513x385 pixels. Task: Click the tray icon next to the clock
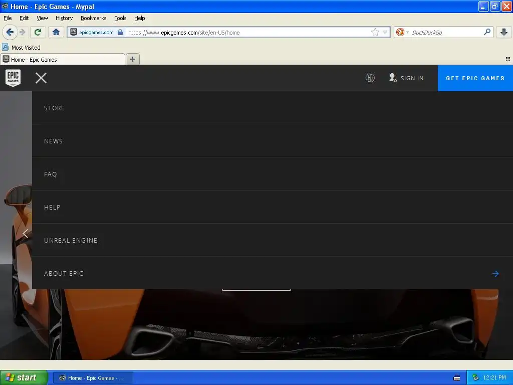(x=475, y=378)
